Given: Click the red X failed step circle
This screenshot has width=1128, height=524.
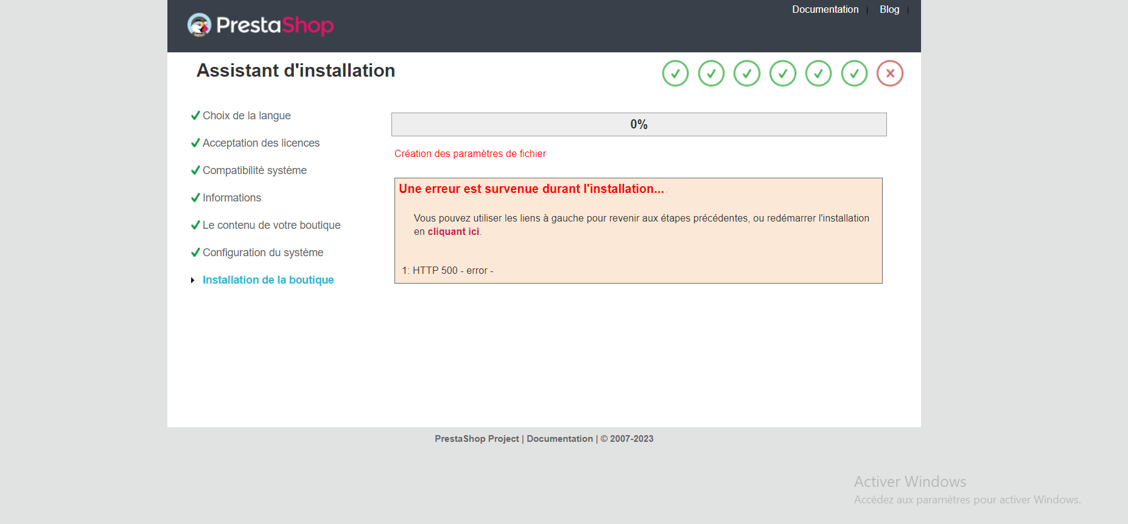Looking at the screenshot, I should pyautogui.click(x=890, y=74).
